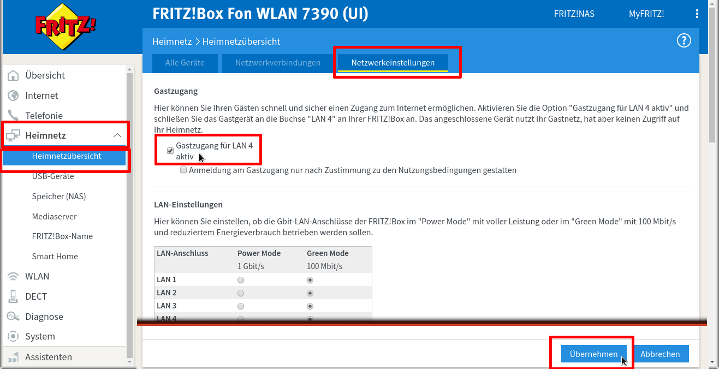719x369 pixels.
Task: Click the Telefonie phone icon
Action: coord(14,115)
